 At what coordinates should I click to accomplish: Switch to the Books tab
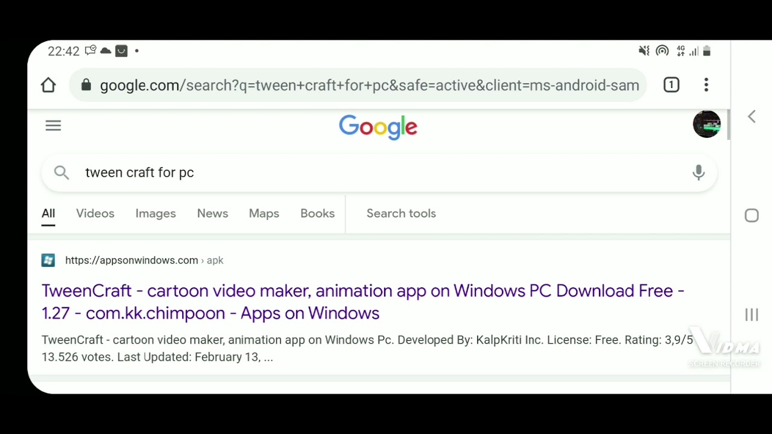(x=317, y=213)
